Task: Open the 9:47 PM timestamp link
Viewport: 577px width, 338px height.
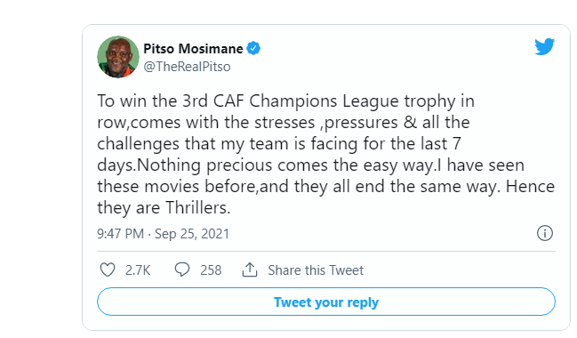Action: pos(120,234)
